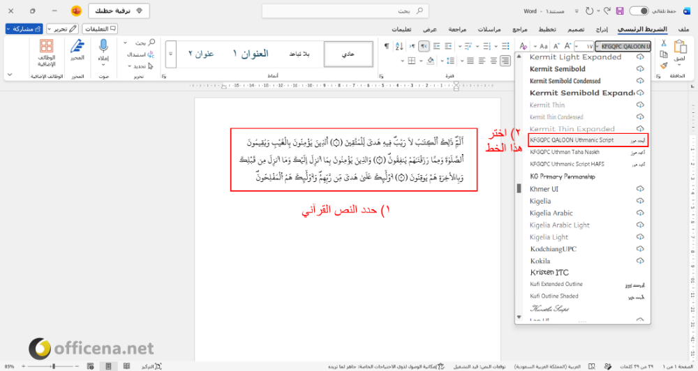Switch to Print Layout view in status bar

pos(108,367)
